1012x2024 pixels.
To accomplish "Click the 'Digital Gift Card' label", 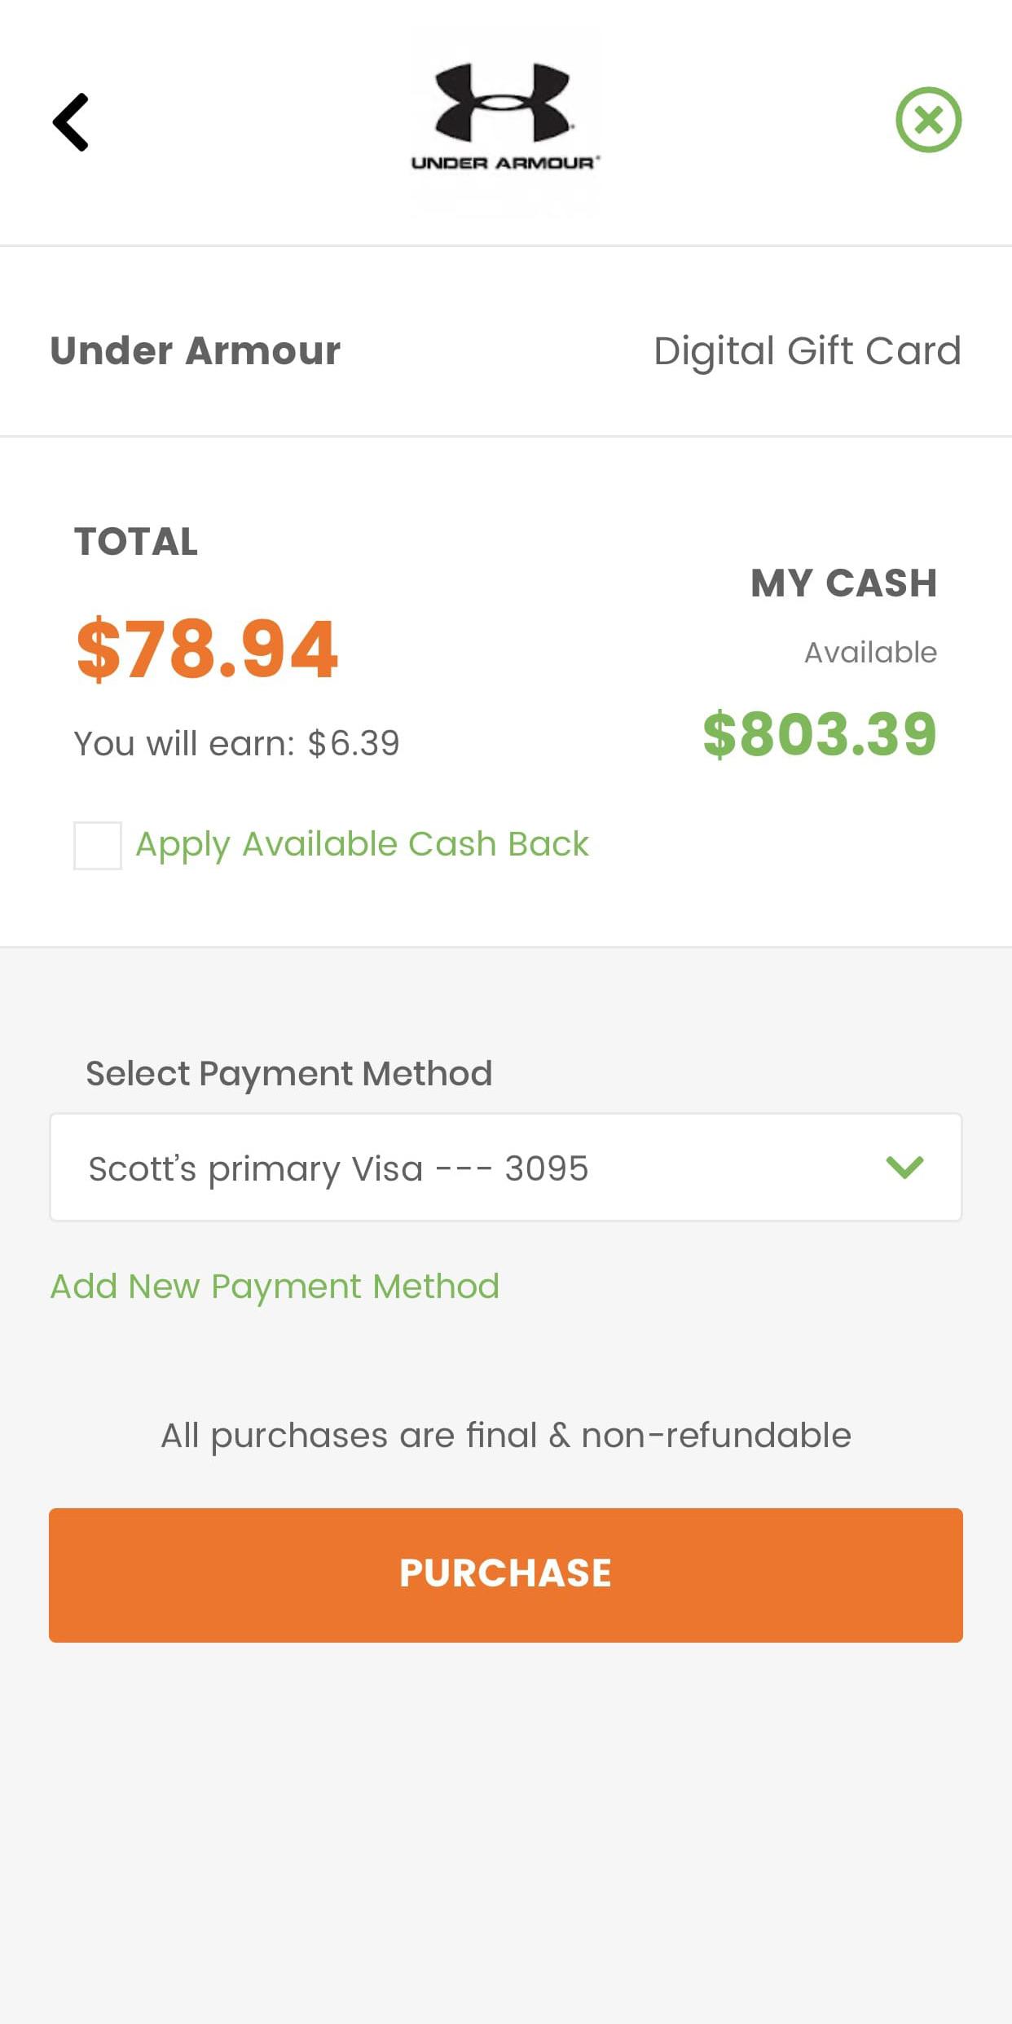I will click(x=807, y=351).
